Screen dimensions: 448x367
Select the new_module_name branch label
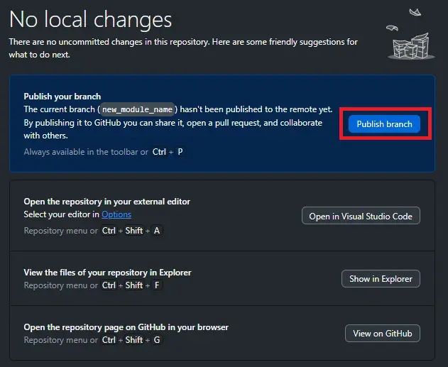tap(138, 110)
